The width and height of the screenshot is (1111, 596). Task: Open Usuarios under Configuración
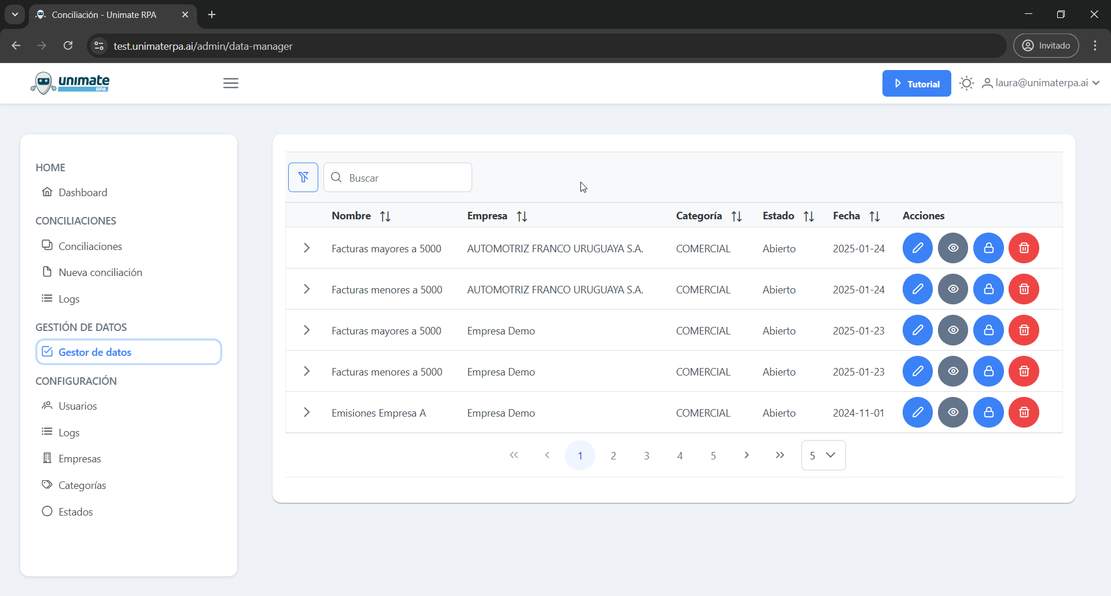[x=69, y=406]
